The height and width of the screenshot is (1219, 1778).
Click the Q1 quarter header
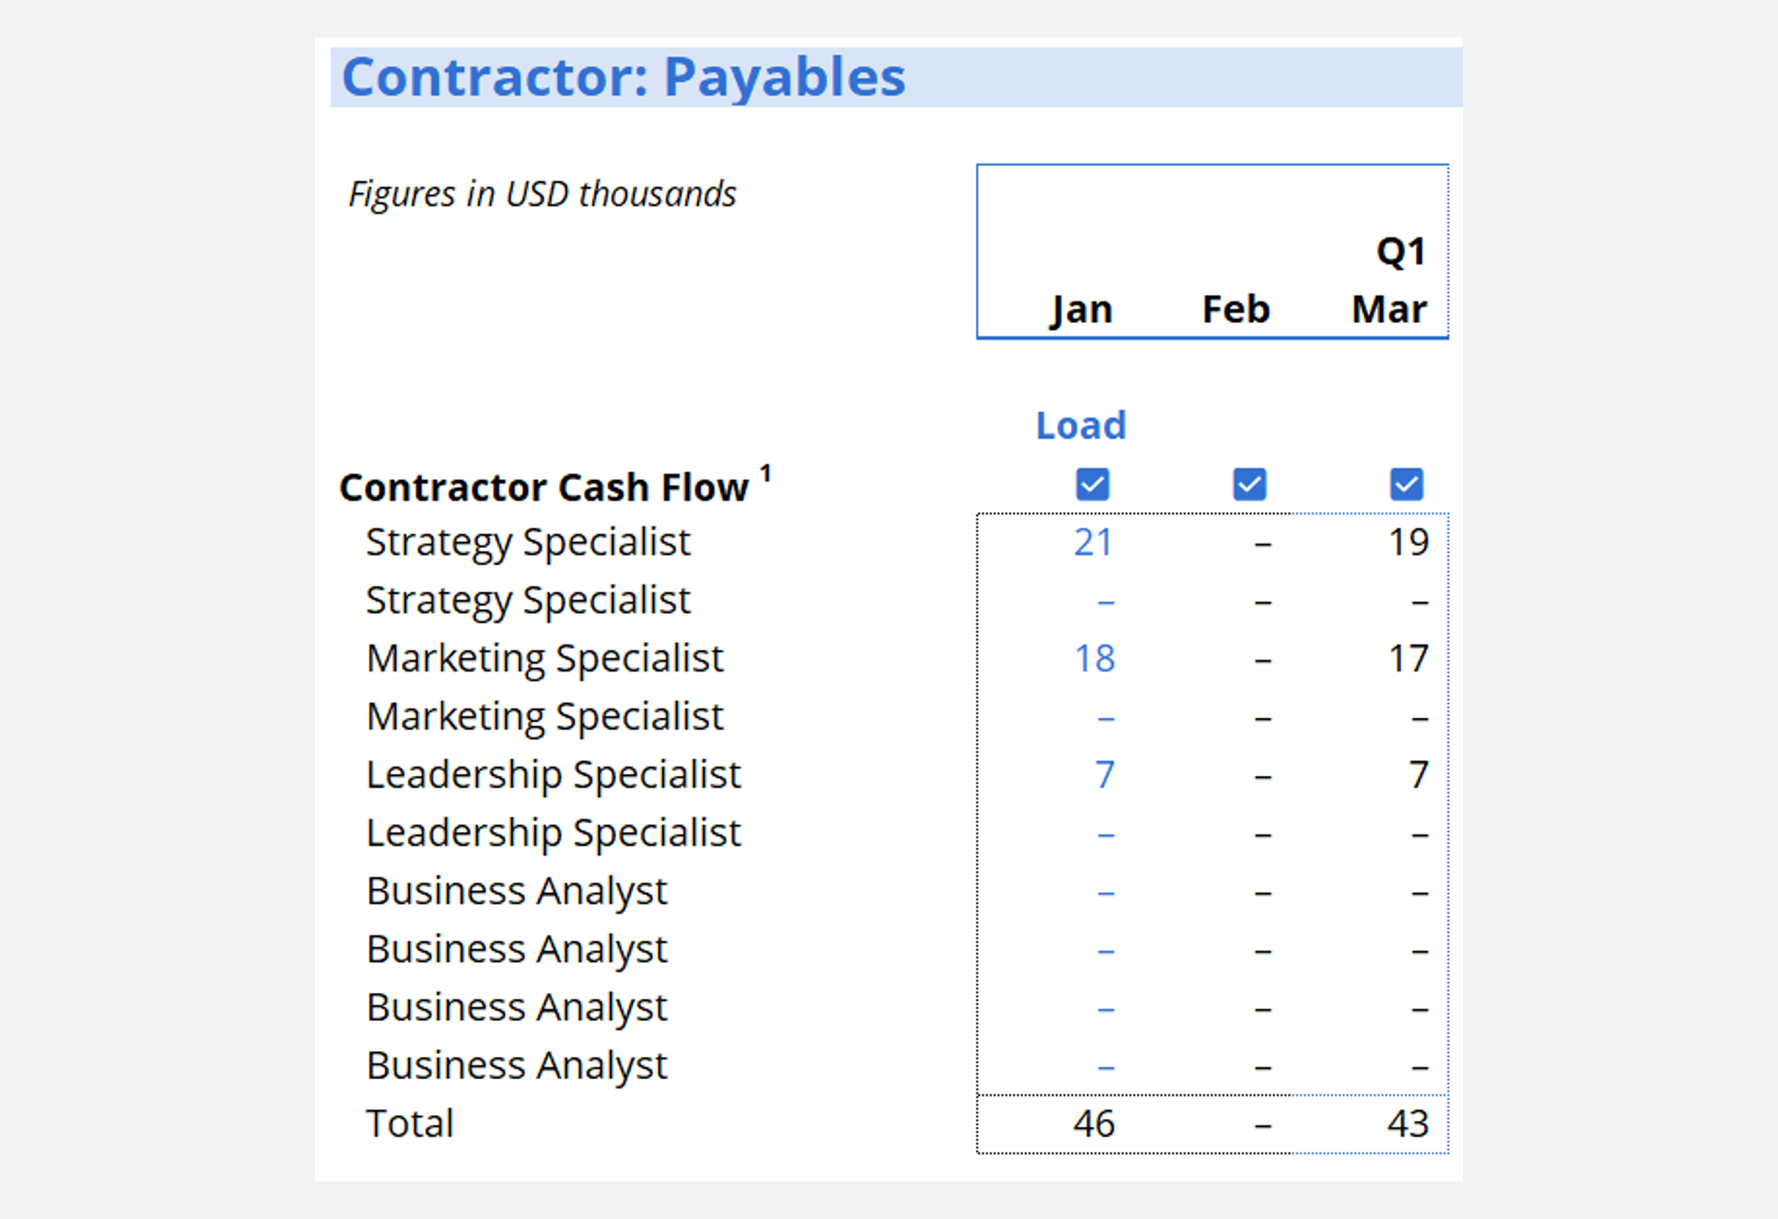tap(1400, 252)
